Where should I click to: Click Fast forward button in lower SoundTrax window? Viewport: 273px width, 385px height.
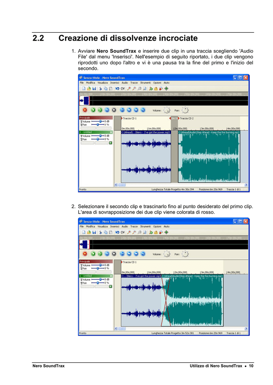pyautogui.click(x=136, y=254)
